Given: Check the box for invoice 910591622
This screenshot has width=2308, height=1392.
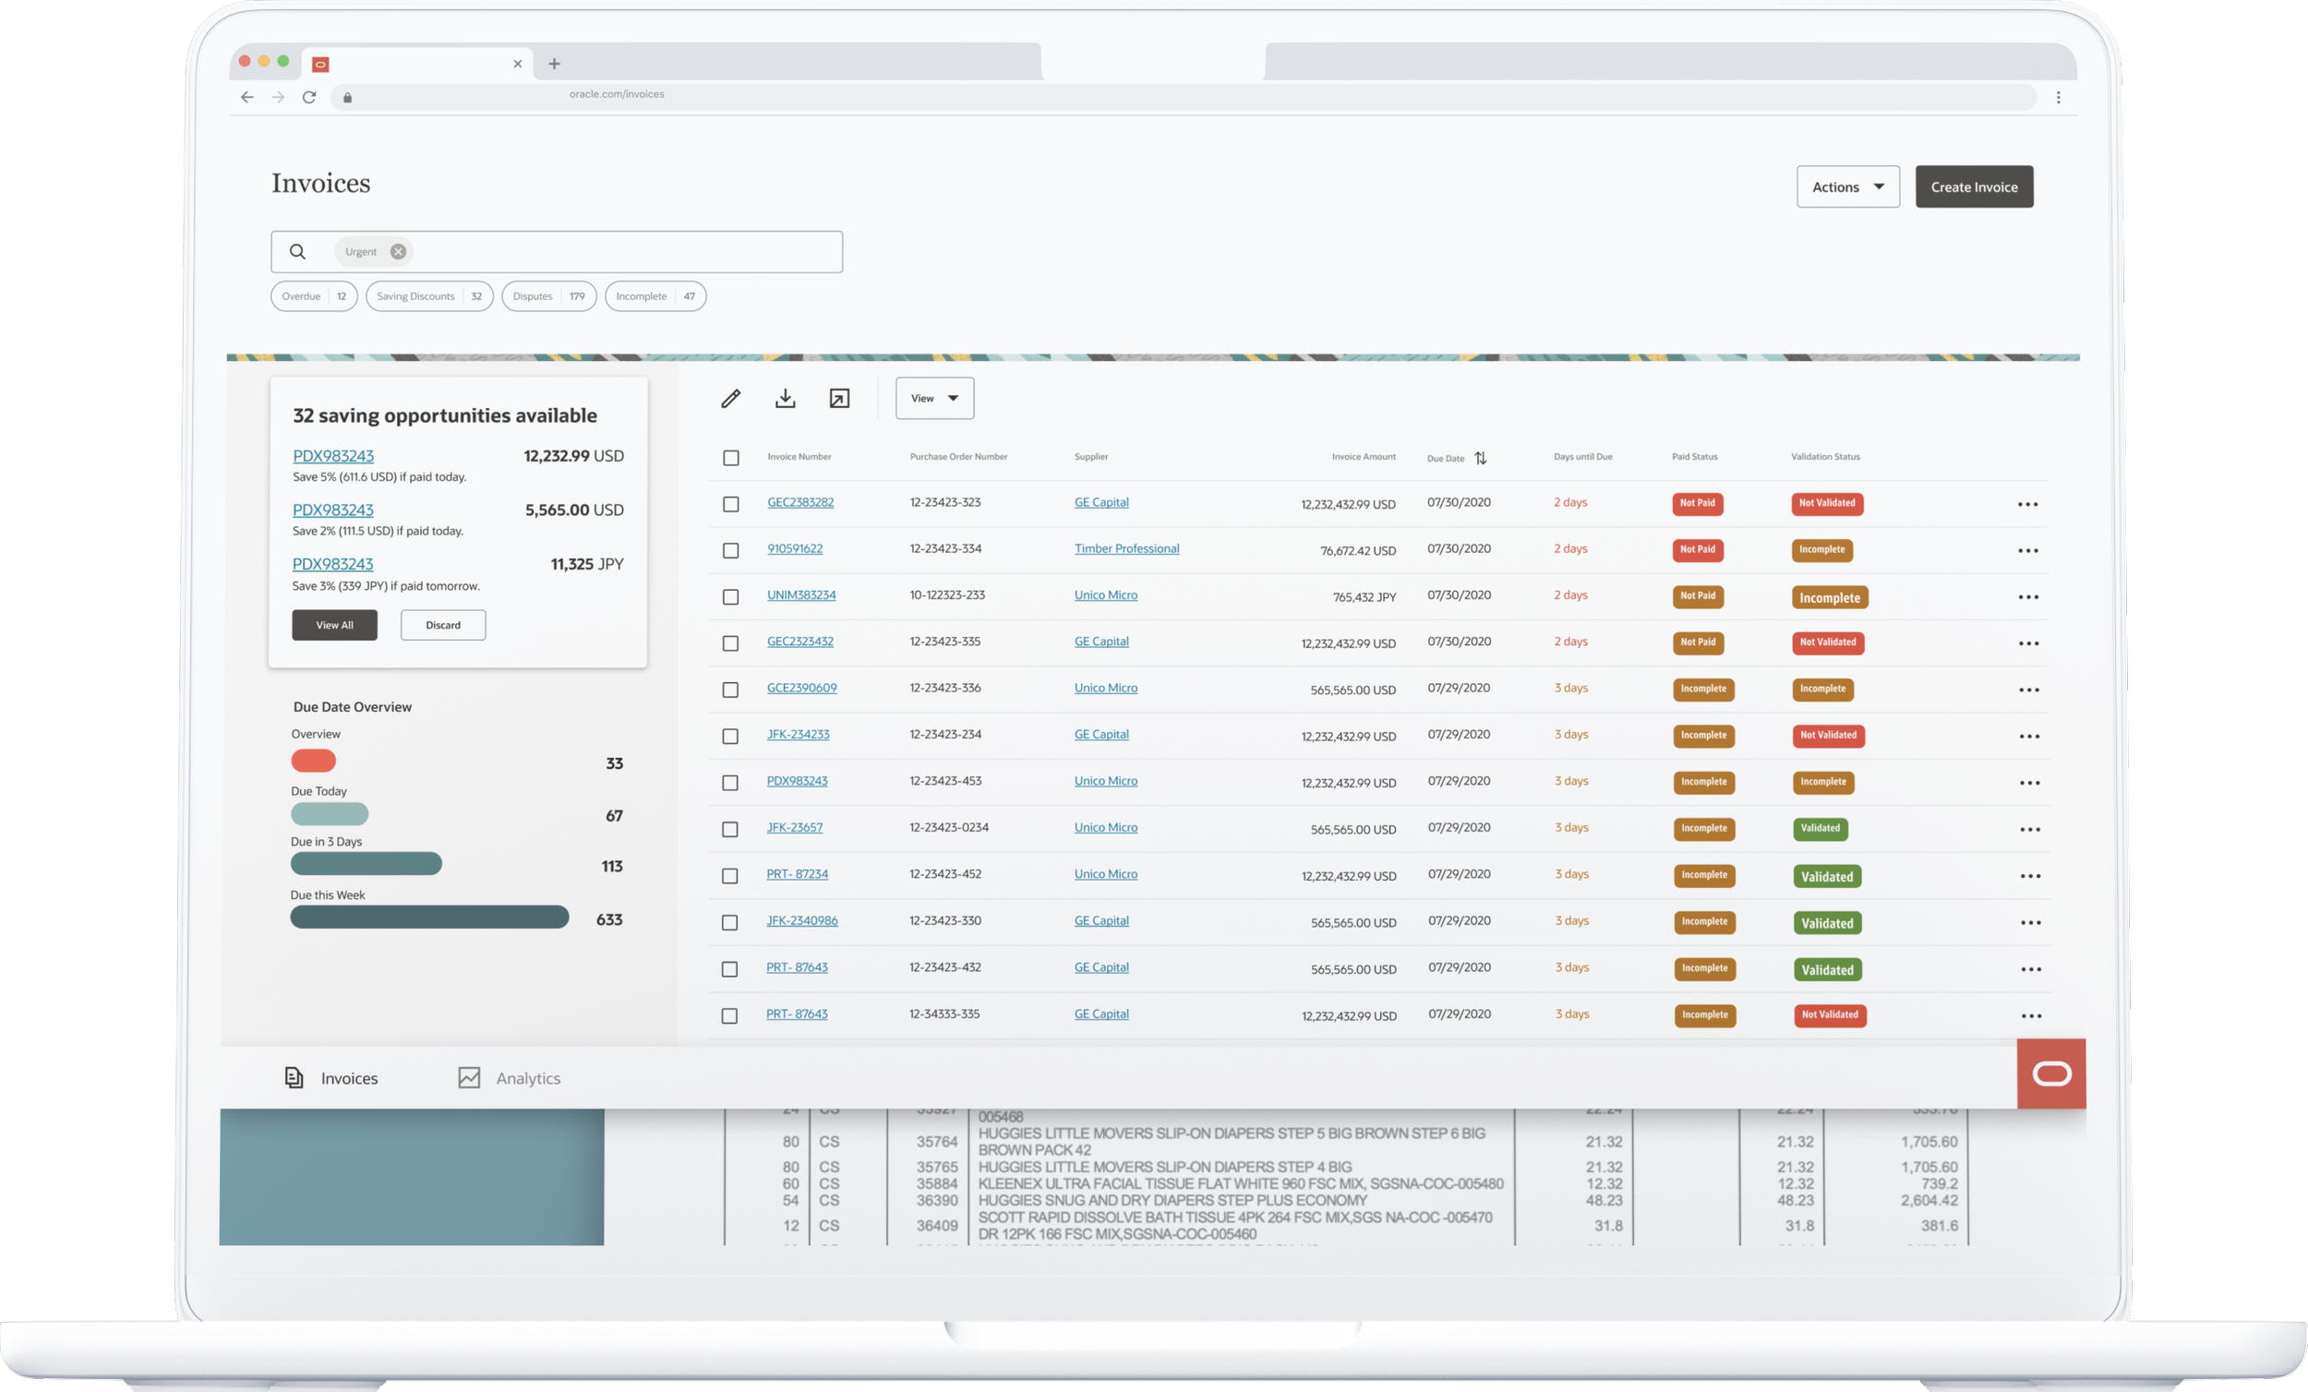Looking at the screenshot, I should (x=730, y=551).
